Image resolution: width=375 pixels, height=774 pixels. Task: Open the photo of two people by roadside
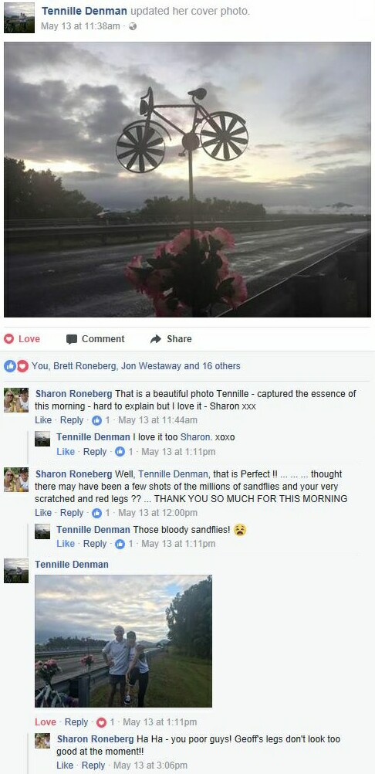[x=123, y=641]
